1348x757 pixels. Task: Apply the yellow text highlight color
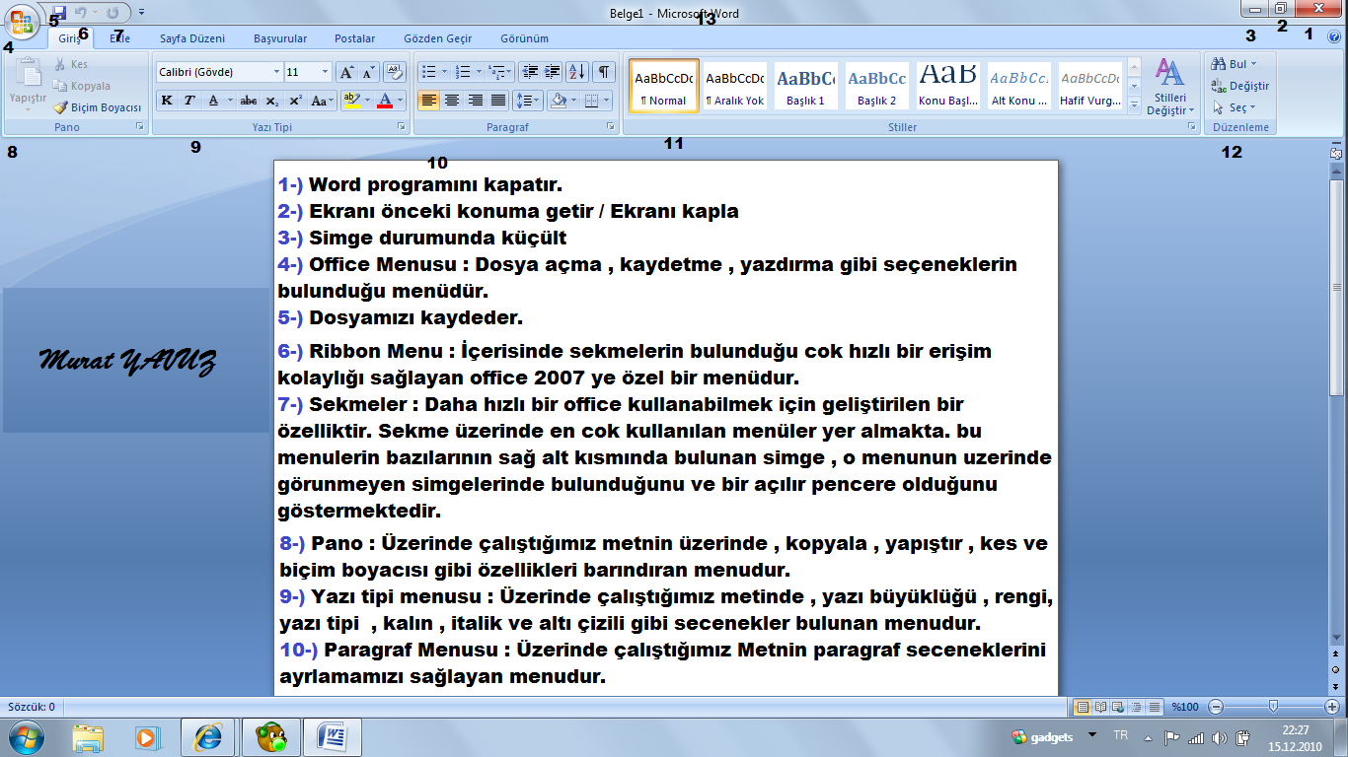pos(350,101)
